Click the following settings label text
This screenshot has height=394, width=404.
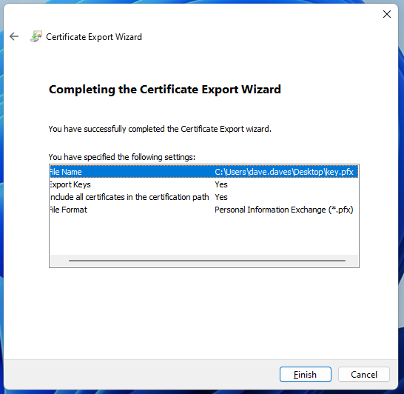[x=122, y=157]
